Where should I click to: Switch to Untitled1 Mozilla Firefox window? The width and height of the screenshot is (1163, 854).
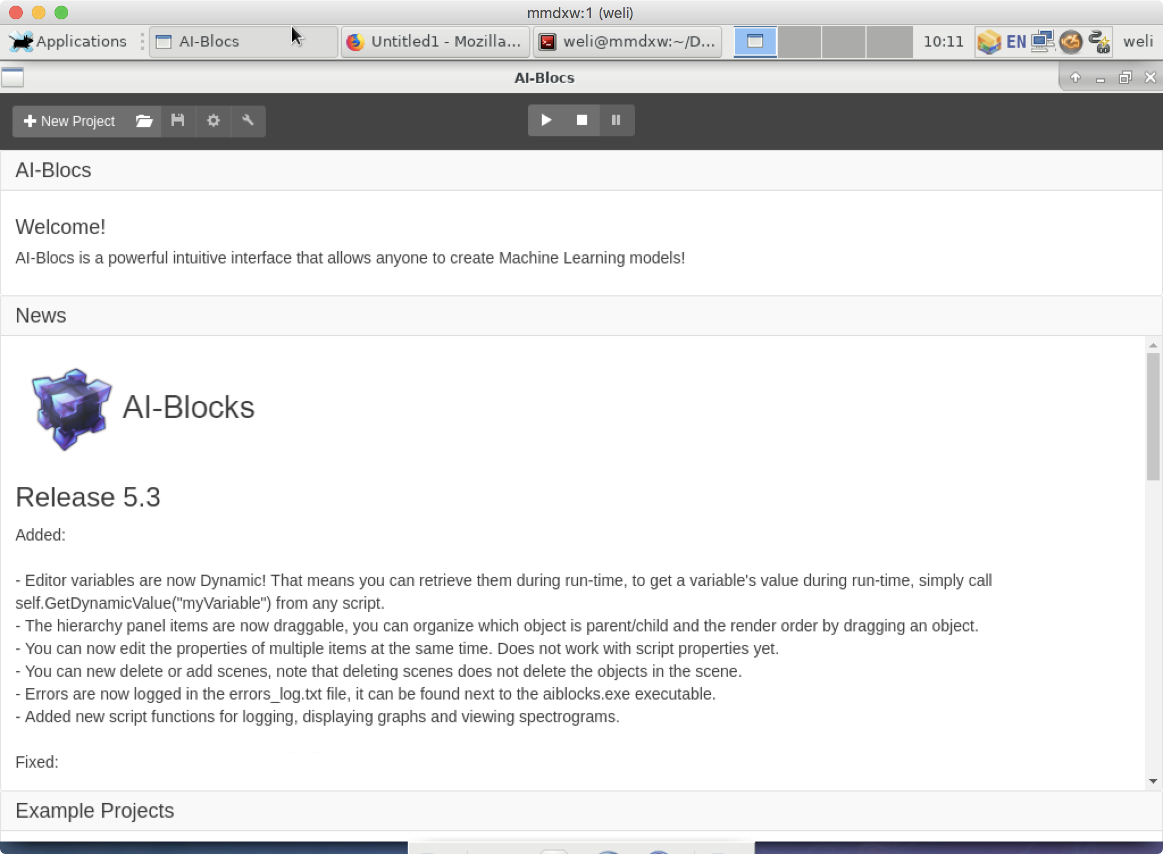click(434, 41)
